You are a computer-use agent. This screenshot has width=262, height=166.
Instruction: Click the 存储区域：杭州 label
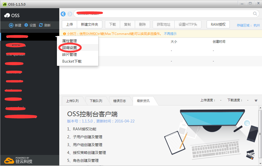248,25
